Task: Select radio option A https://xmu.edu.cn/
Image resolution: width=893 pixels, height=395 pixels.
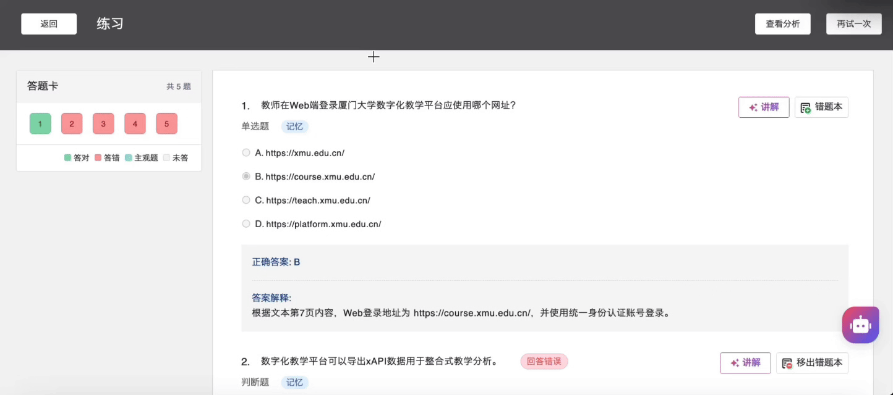Action: tap(246, 153)
